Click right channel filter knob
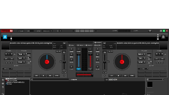The width and height of the screenshot is (169, 95). [97, 67]
